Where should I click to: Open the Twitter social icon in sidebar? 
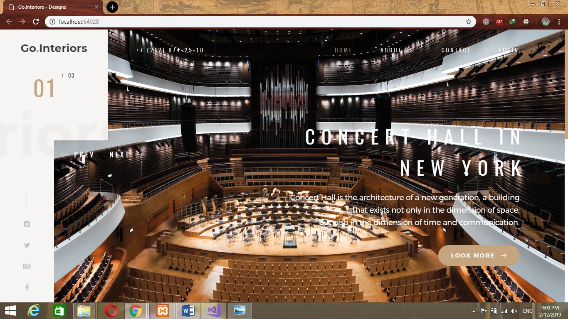click(27, 245)
